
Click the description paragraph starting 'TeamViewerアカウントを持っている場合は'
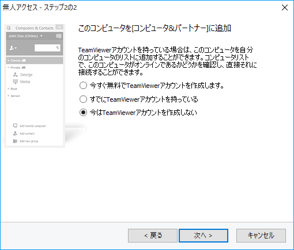click(x=167, y=61)
